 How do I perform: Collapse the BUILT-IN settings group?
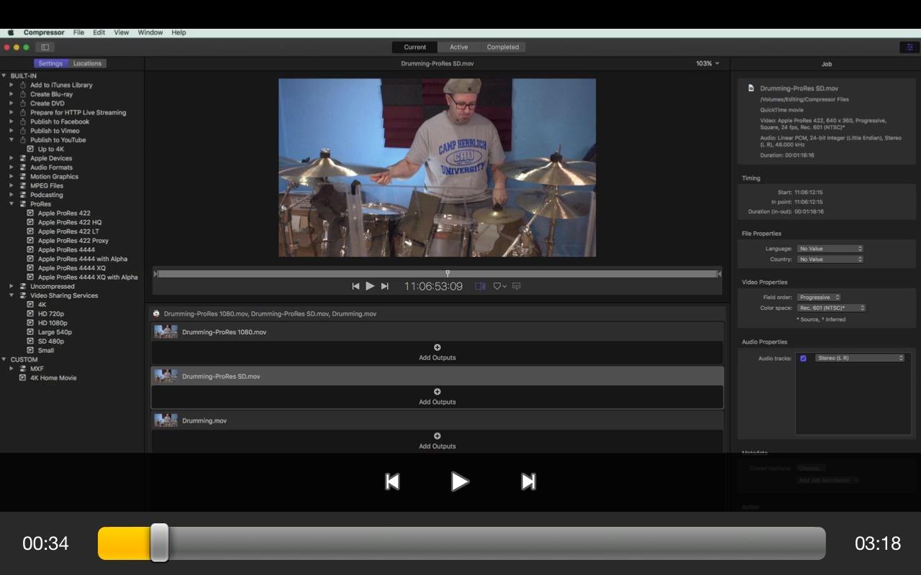4,75
